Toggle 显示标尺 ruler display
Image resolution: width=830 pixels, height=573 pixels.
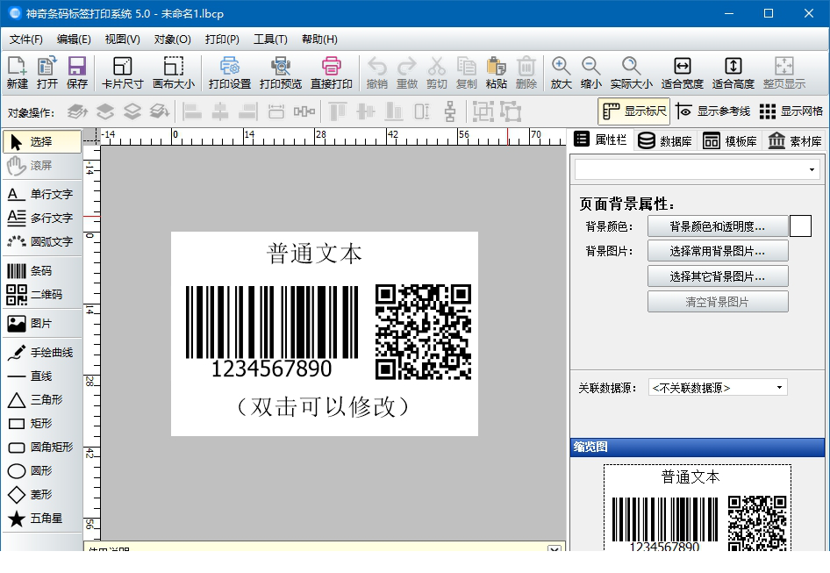635,111
